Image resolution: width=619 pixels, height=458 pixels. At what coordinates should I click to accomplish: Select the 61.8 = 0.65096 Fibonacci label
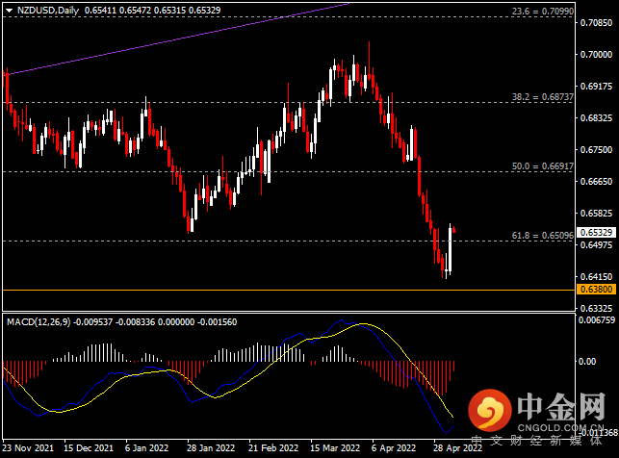coord(543,236)
